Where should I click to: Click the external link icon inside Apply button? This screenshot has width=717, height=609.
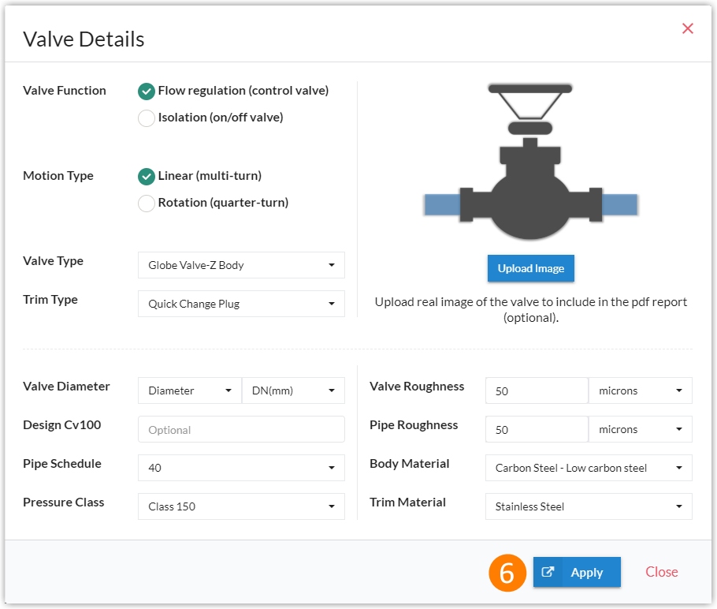(x=549, y=572)
